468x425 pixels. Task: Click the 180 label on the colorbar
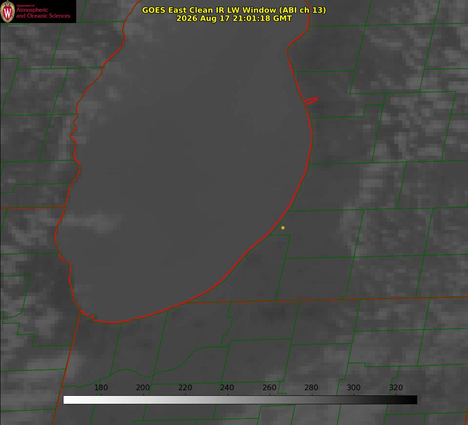[101, 387]
